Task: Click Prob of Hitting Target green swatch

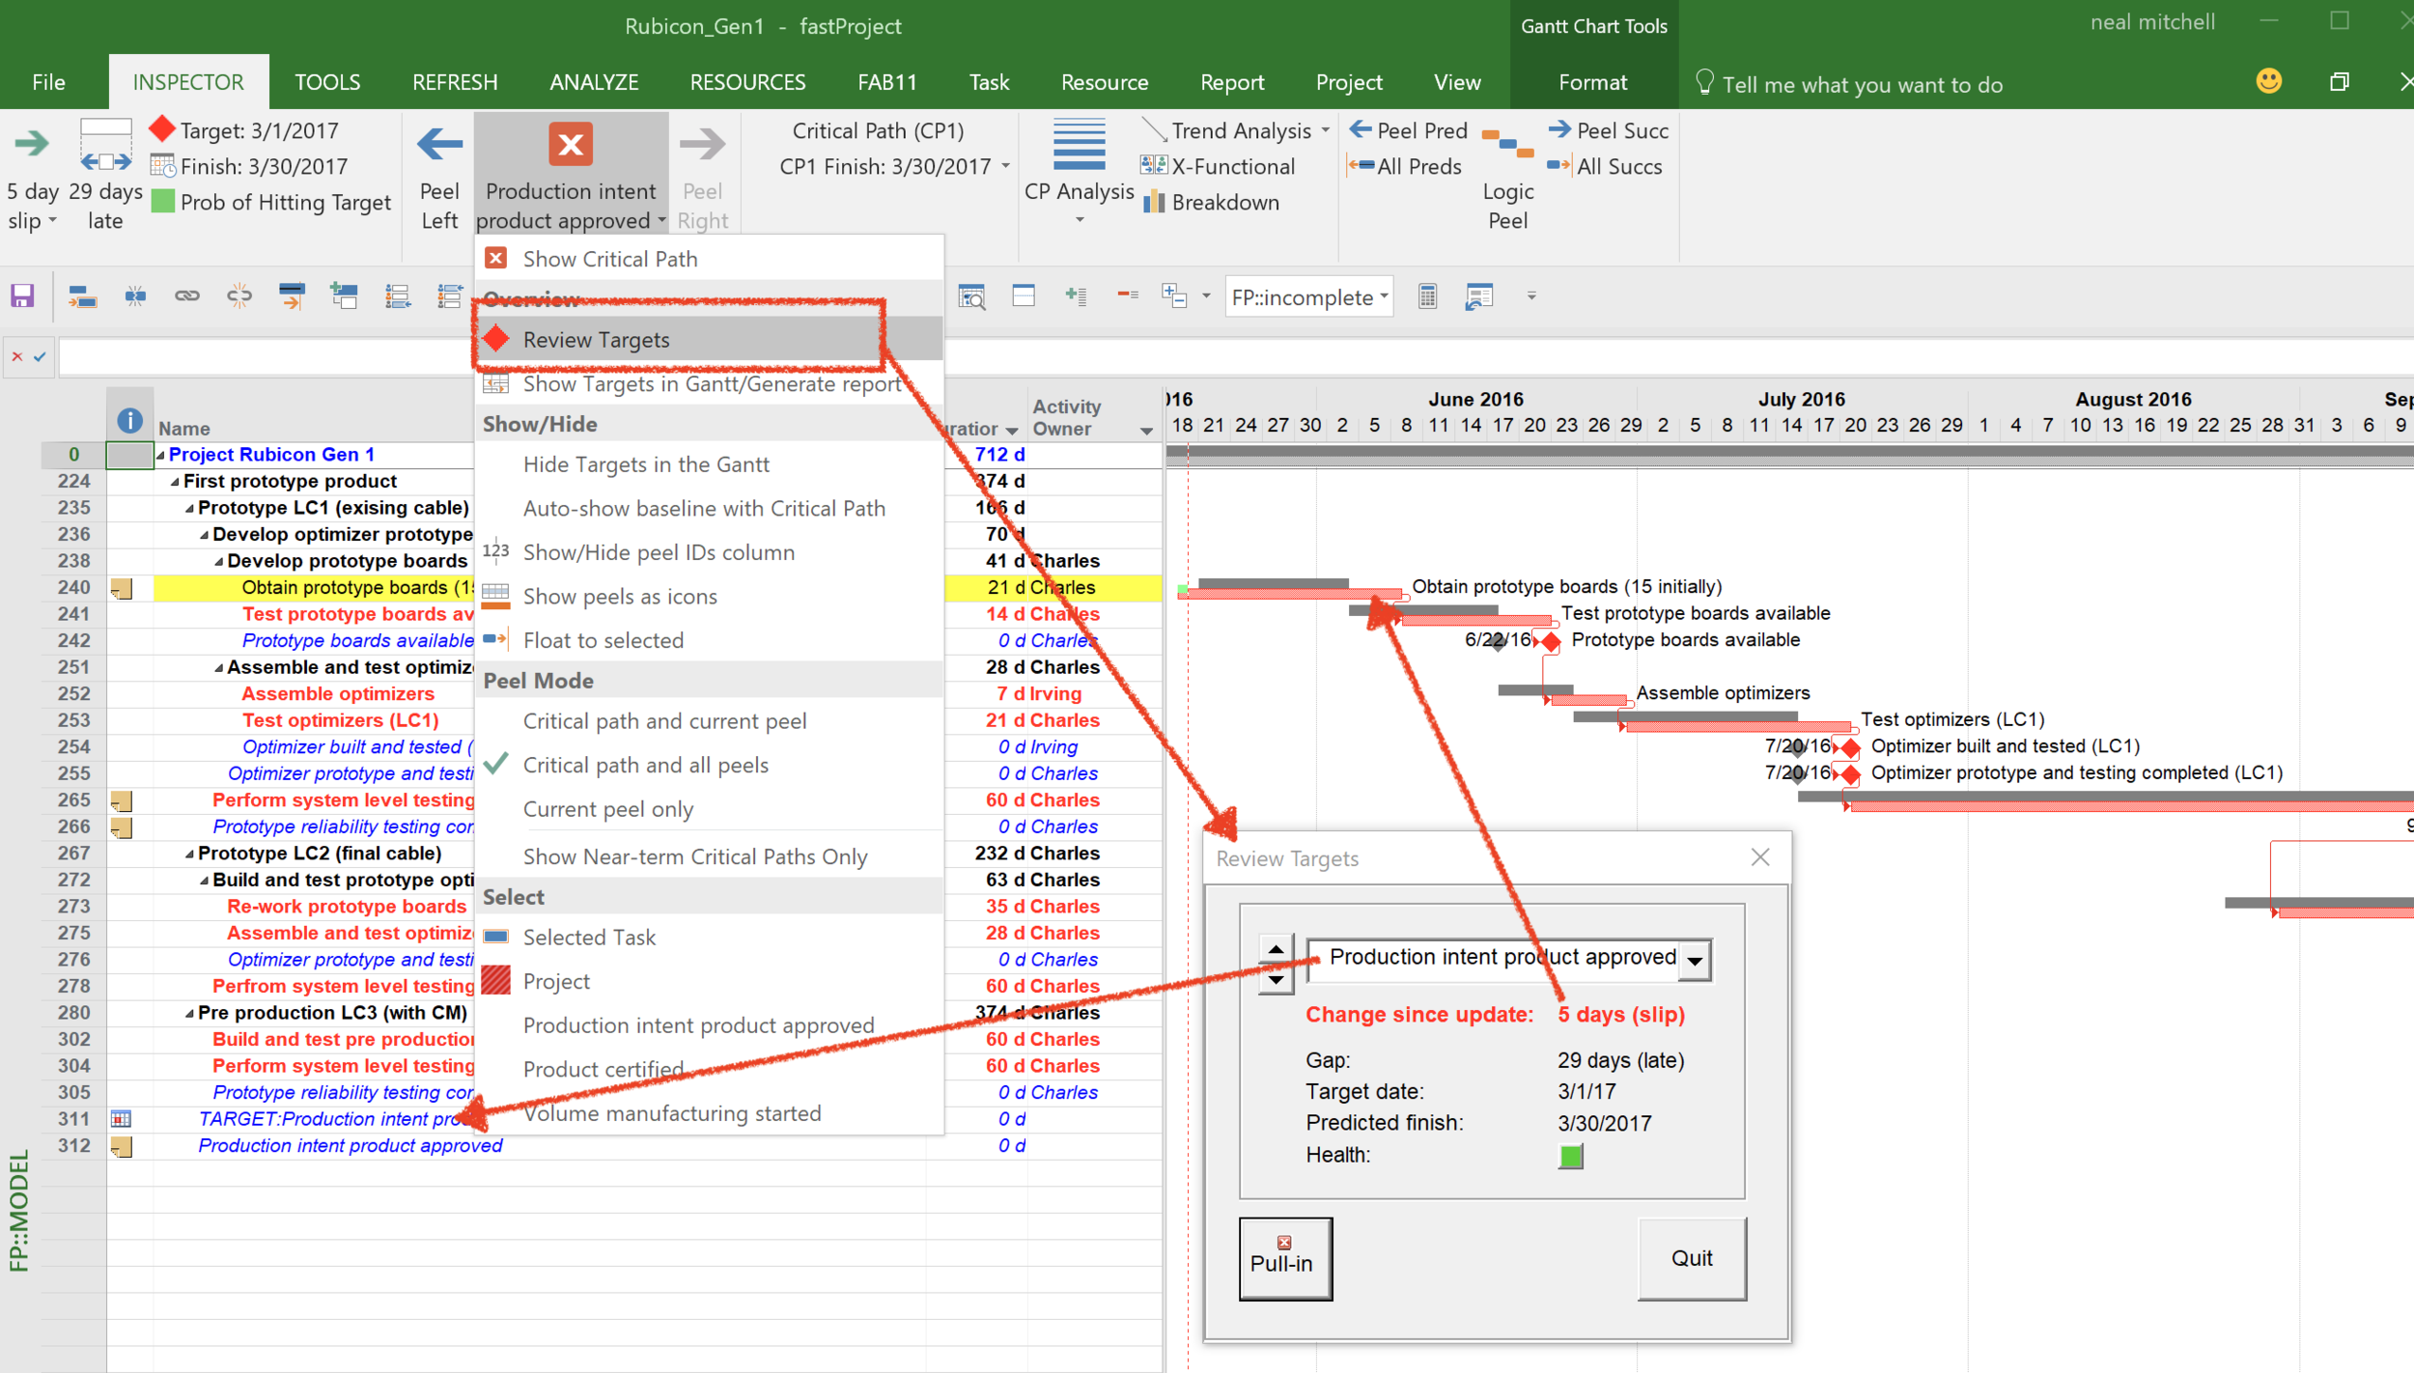Action: 163,202
